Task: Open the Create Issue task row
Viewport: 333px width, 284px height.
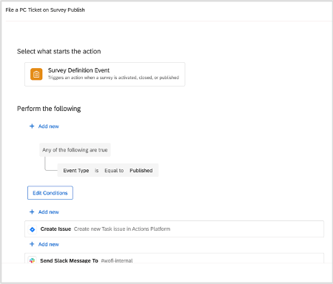Action: (x=174, y=229)
